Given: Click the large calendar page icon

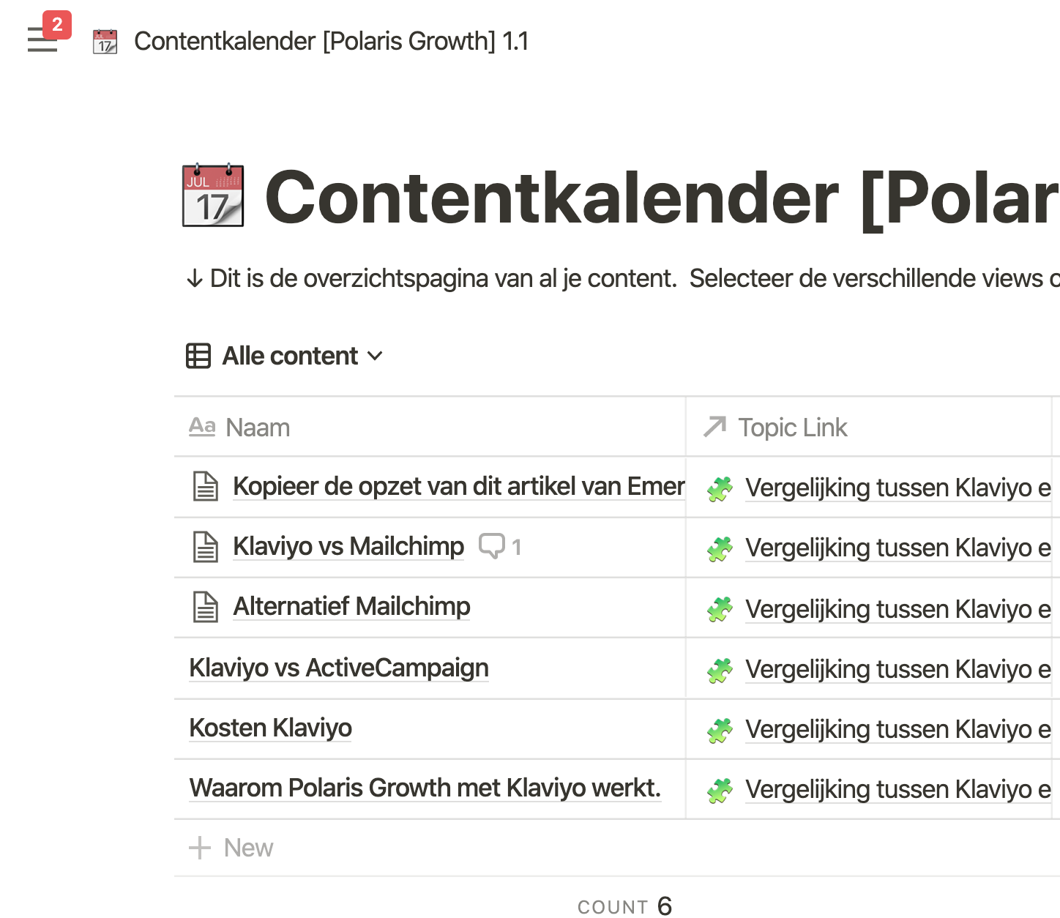Looking at the screenshot, I should [x=213, y=195].
